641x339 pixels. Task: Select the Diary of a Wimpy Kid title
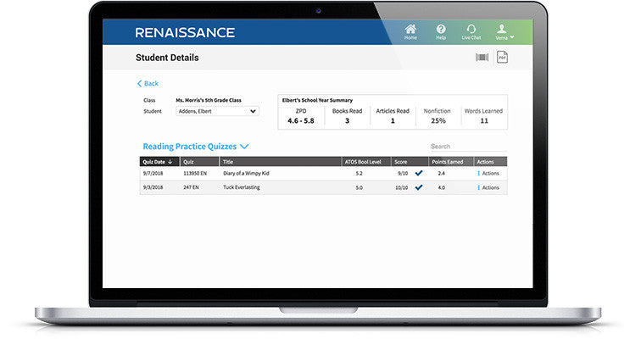(248, 173)
